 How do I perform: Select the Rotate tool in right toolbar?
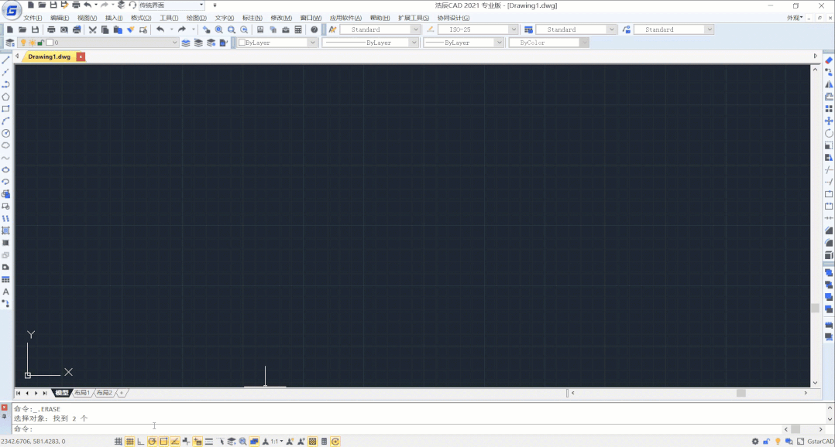(829, 134)
